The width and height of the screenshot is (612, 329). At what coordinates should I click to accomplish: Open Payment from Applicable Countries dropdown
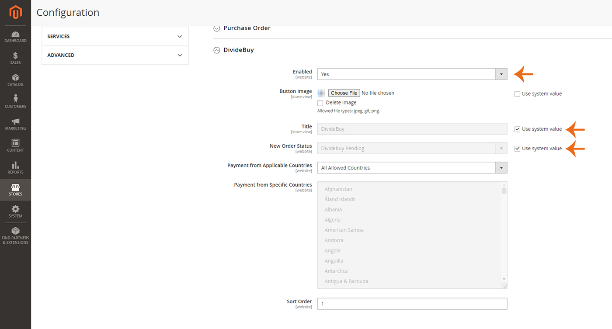pyautogui.click(x=412, y=168)
